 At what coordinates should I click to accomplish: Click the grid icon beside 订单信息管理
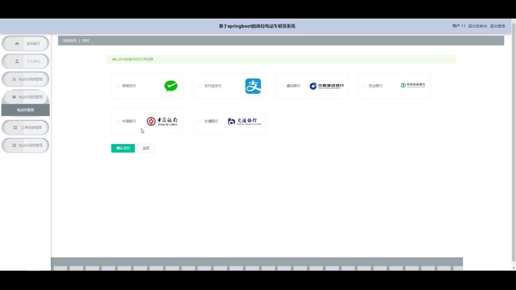[15, 128]
